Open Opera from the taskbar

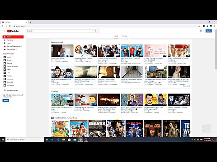pyautogui.click(x=86, y=139)
